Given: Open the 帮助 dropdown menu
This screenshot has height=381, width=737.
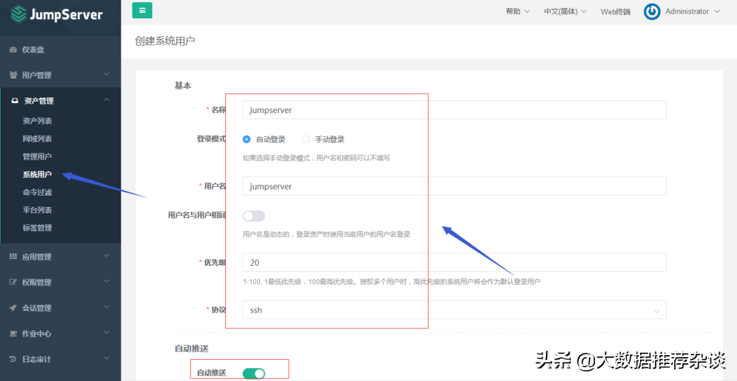Looking at the screenshot, I should (x=518, y=12).
